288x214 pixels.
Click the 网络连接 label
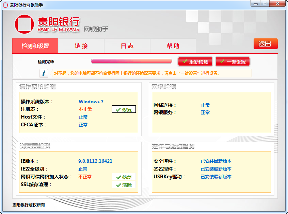click(x=165, y=105)
